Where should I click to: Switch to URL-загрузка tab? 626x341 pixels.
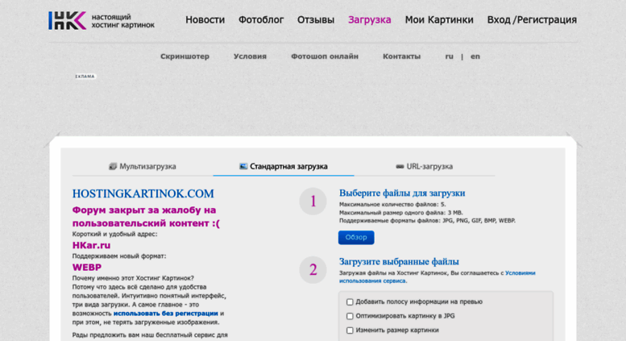tap(425, 166)
